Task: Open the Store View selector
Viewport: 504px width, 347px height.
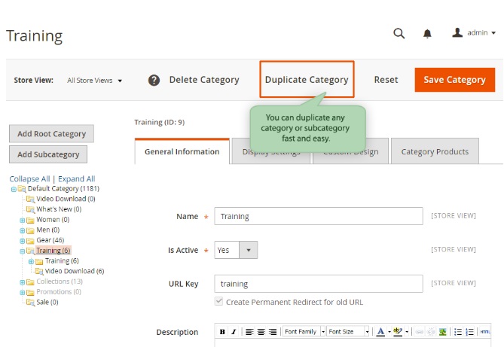Action: pos(94,80)
